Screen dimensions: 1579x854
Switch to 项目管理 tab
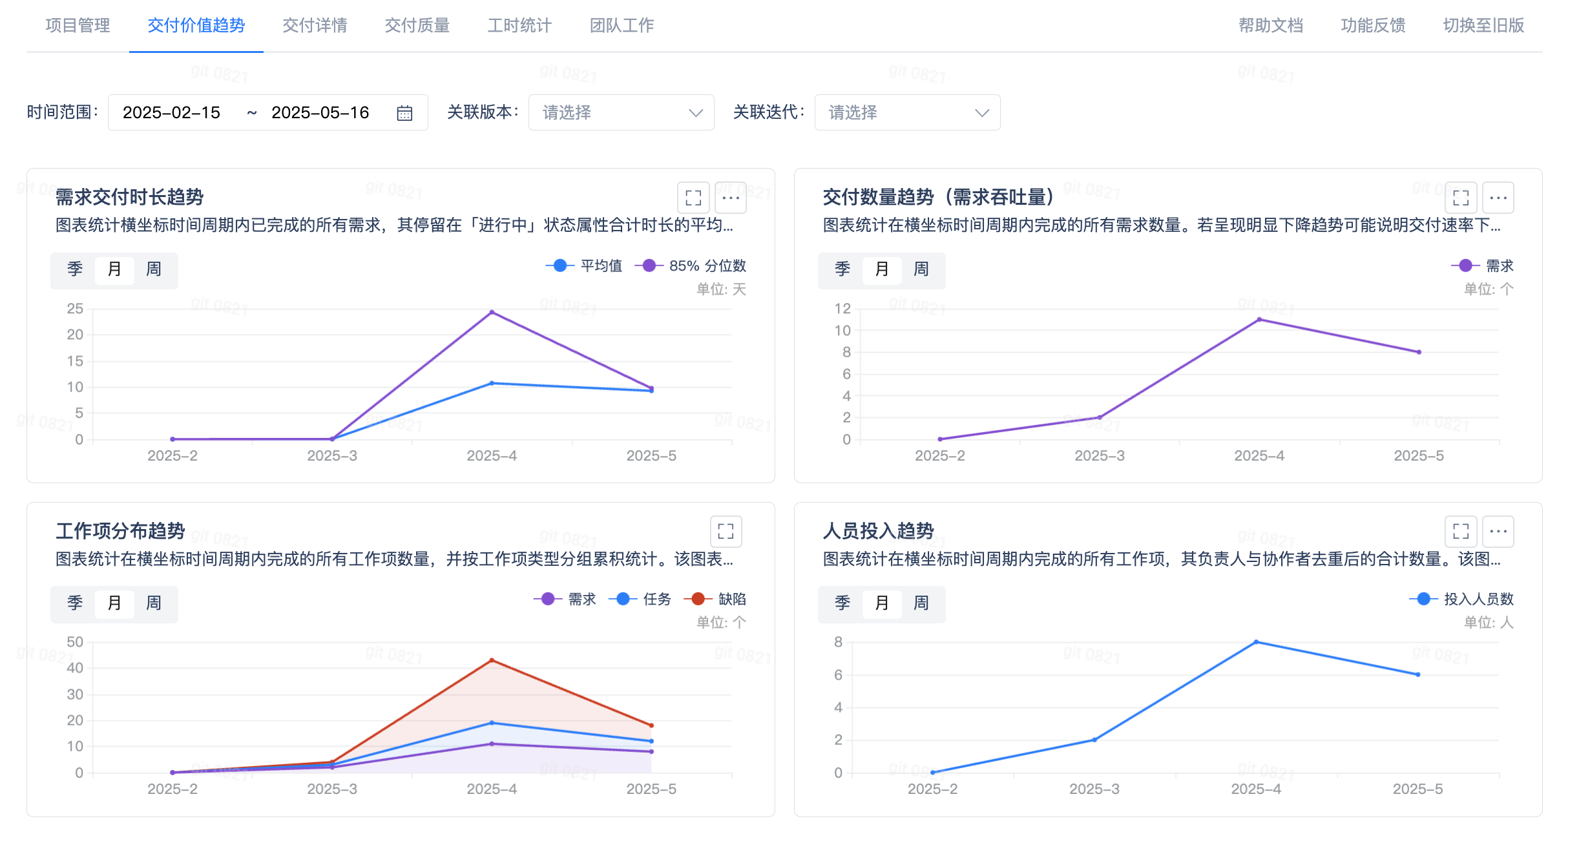[x=78, y=25]
